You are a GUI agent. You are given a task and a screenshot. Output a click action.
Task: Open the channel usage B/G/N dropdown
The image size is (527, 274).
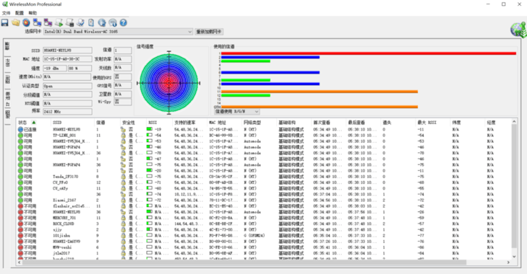pyautogui.click(x=237, y=111)
